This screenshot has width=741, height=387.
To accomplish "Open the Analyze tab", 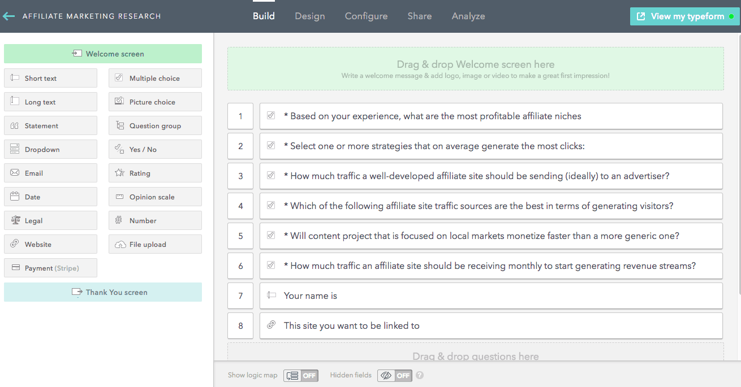I will (x=468, y=16).
